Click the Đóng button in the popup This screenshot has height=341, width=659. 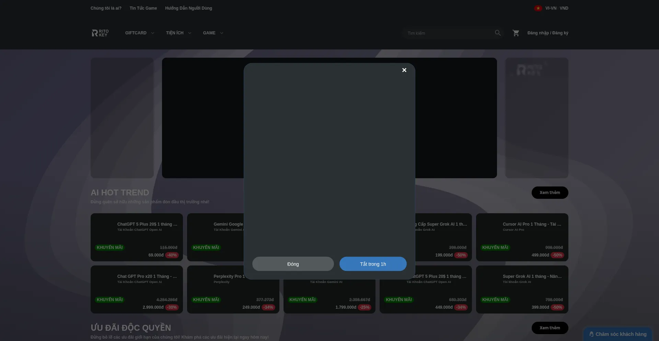pyautogui.click(x=293, y=264)
